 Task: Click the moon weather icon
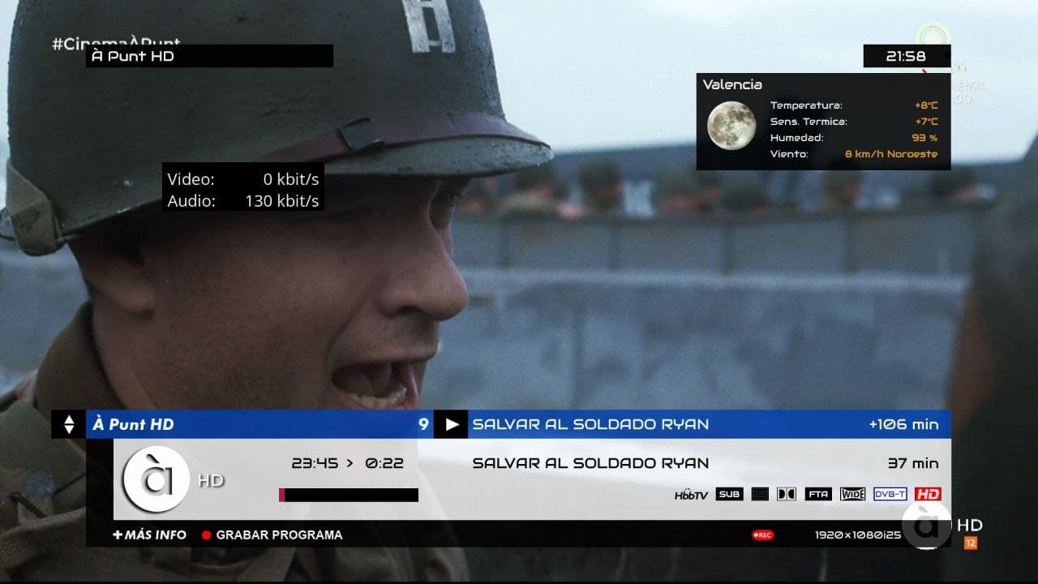point(731,126)
